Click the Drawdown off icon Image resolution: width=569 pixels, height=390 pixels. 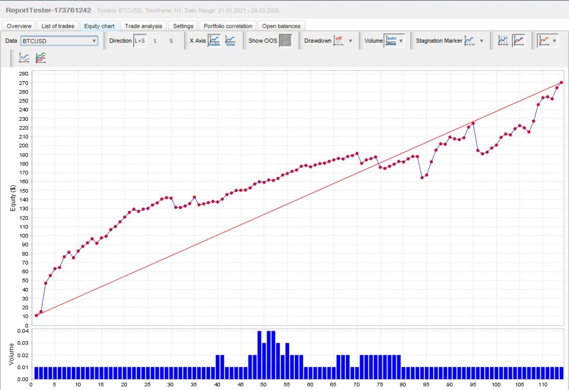pyautogui.click(x=338, y=41)
